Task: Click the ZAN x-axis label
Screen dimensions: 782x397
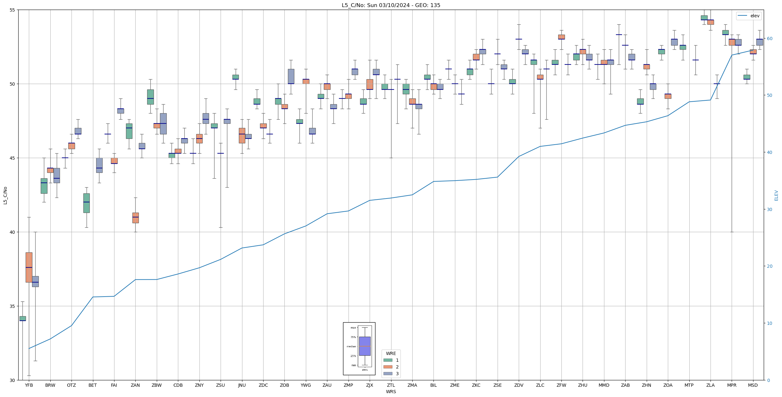Action: click(135, 385)
